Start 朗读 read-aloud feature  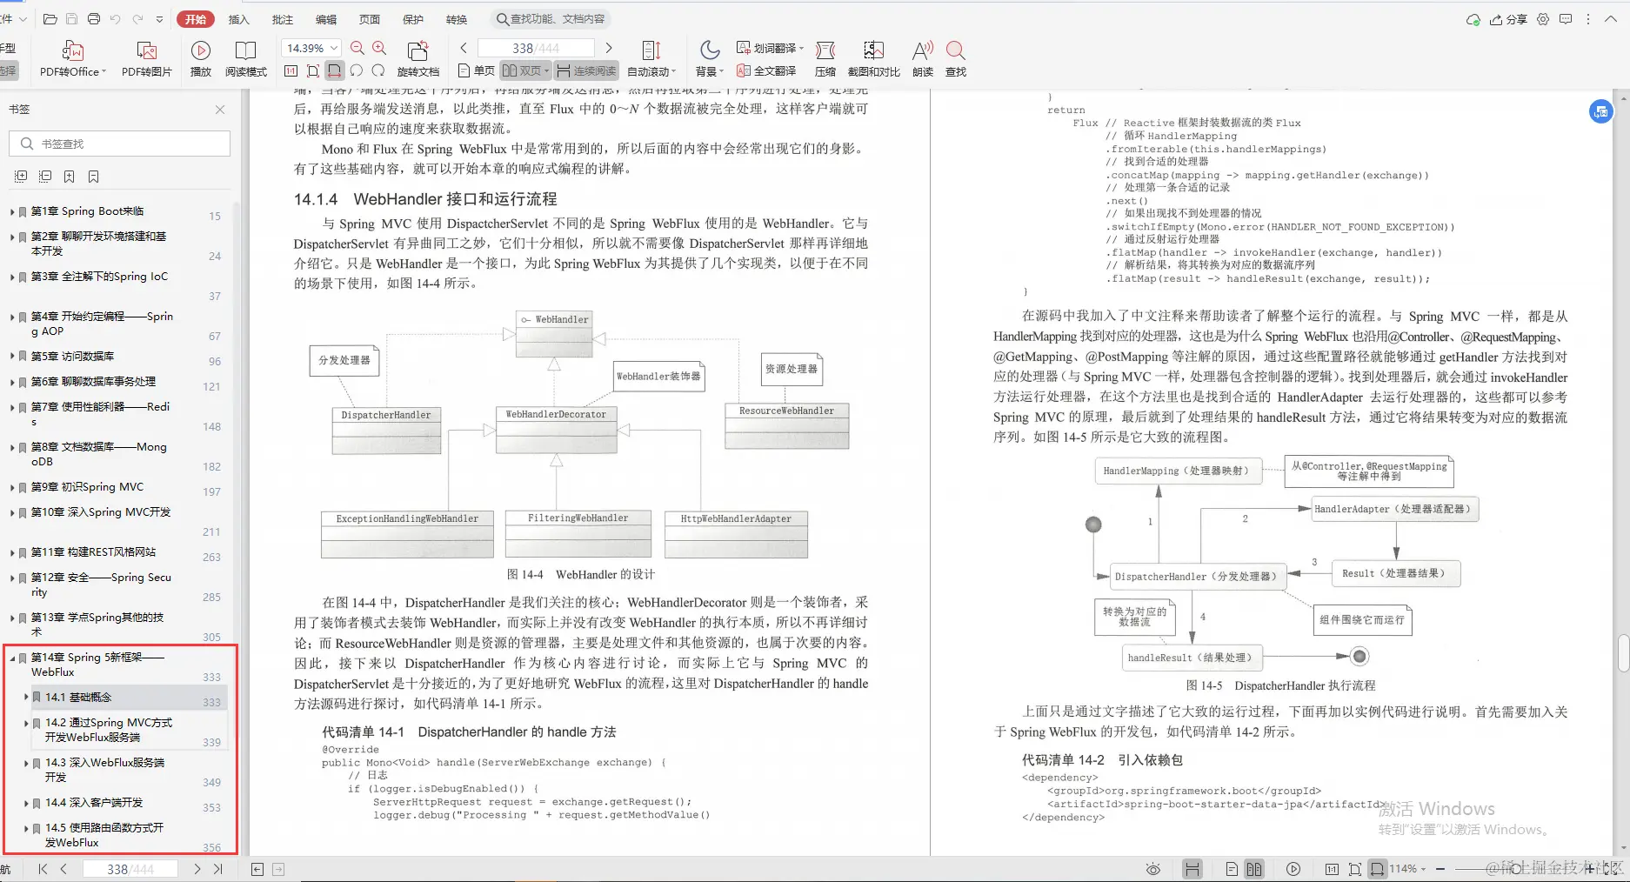(x=921, y=59)
